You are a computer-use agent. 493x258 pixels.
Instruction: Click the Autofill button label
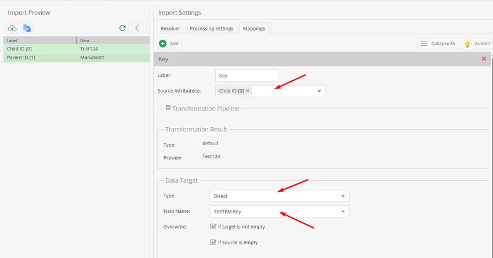coord(482,43)
